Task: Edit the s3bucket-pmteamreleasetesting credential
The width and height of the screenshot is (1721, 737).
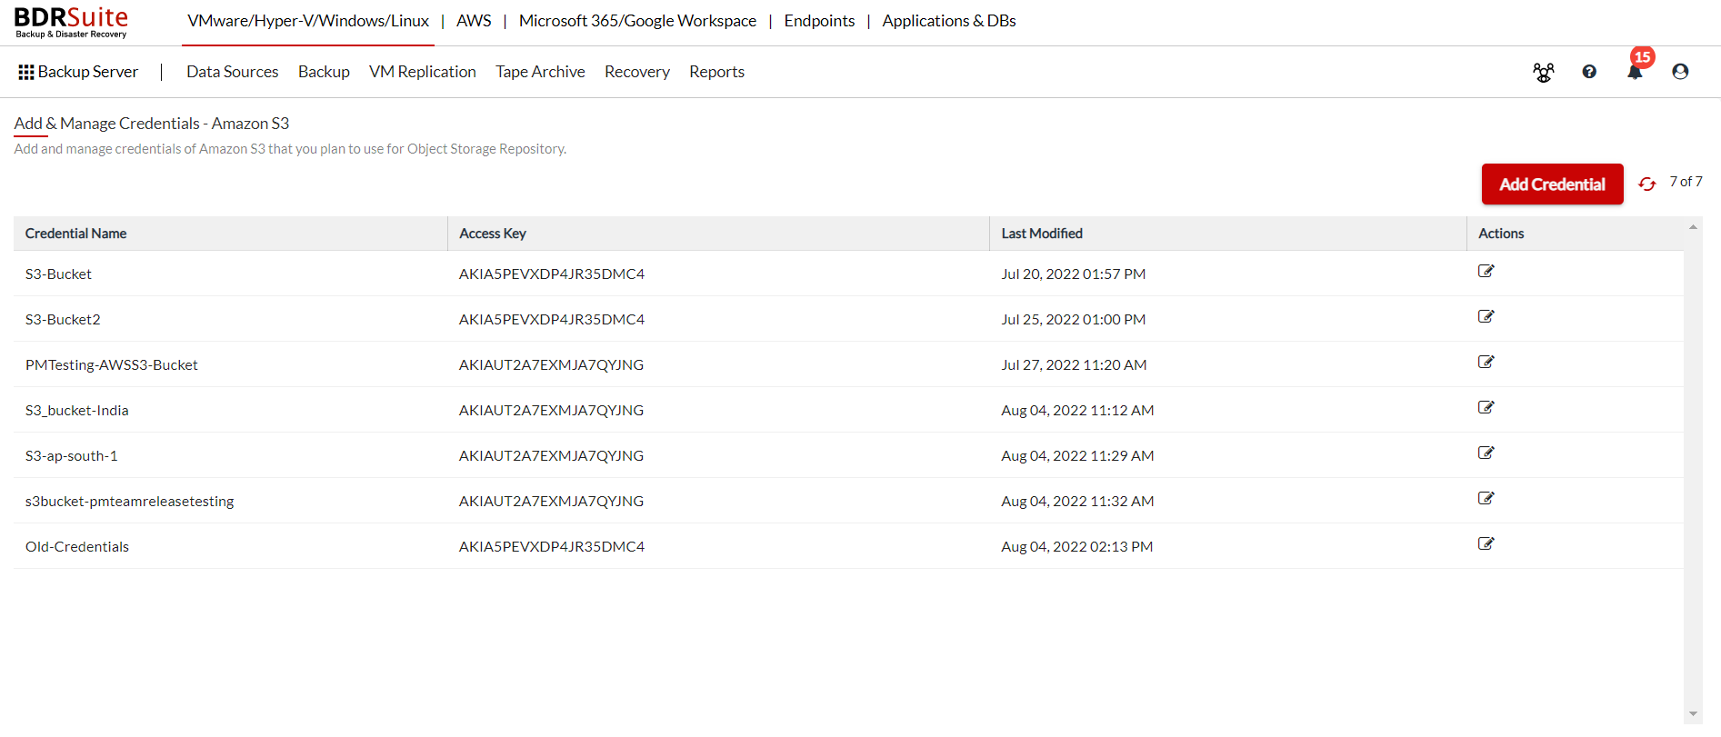Action: click(x=1486, y=498)
